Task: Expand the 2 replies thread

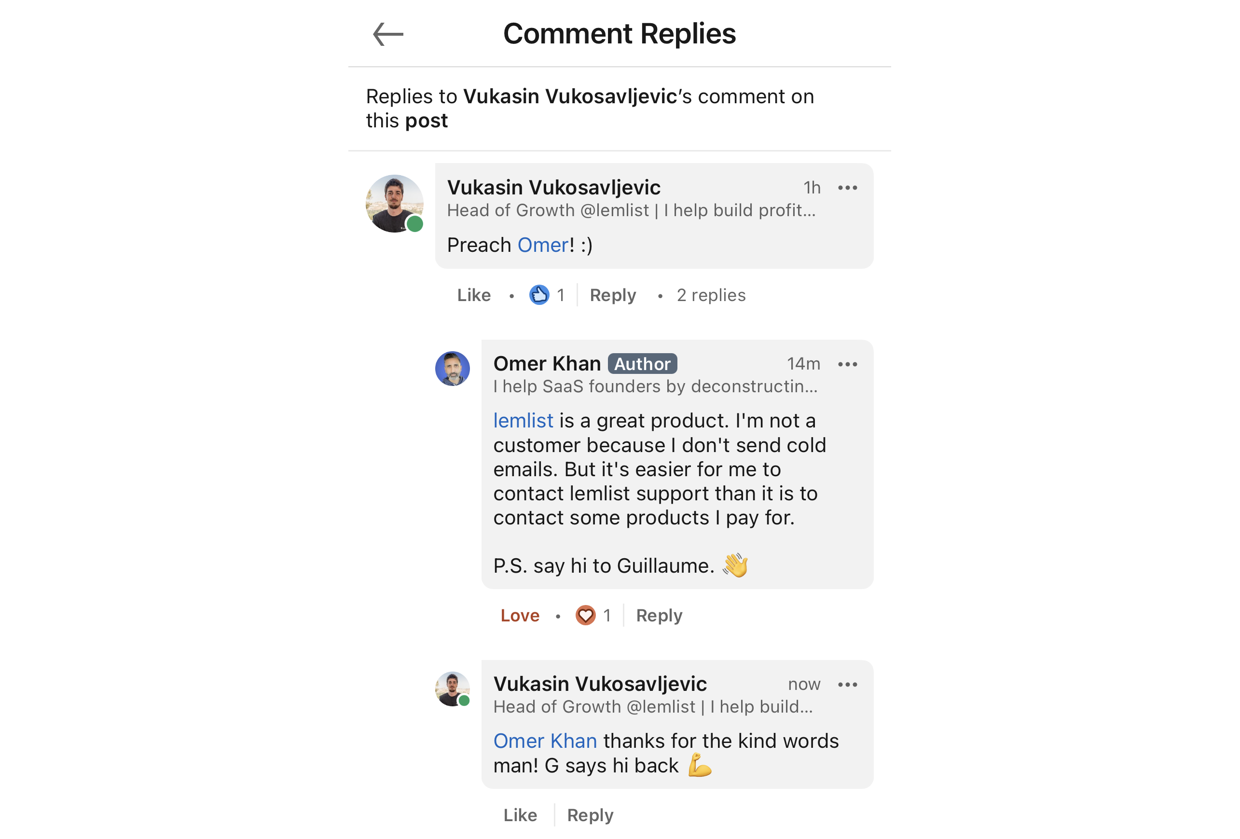Action: tap(711, 294)
